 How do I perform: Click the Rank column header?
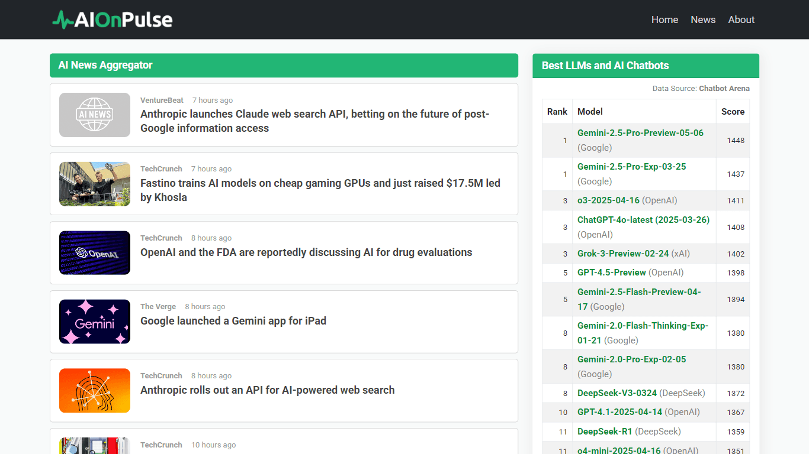pyautogui.click(x=557, y=111)
